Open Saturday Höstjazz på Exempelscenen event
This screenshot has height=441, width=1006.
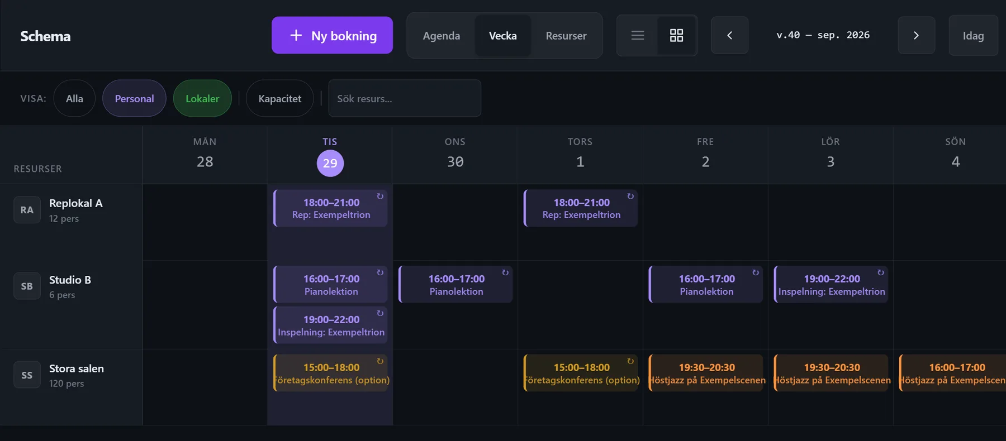(831, 373)
